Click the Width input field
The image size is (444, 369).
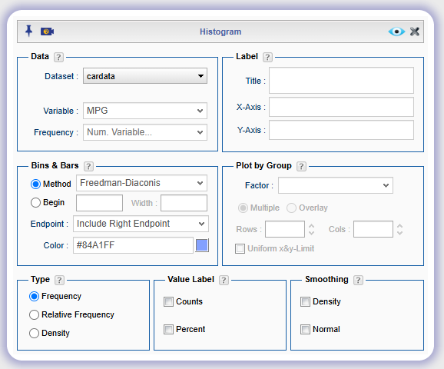pos(184,203)
